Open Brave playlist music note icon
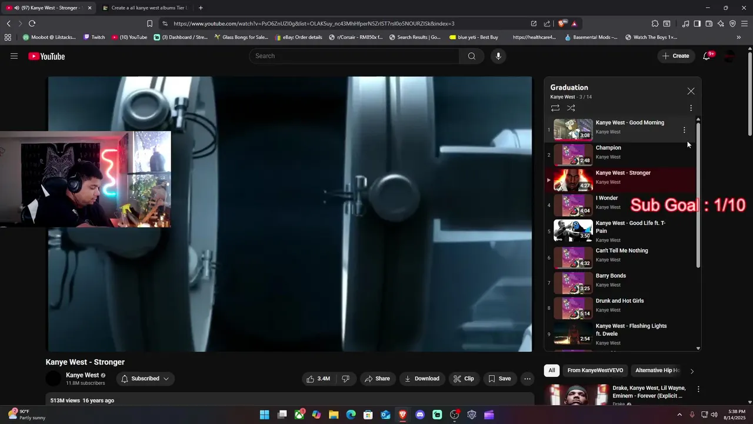This screenshot has width=753, height=424. [x=685, y=24]
